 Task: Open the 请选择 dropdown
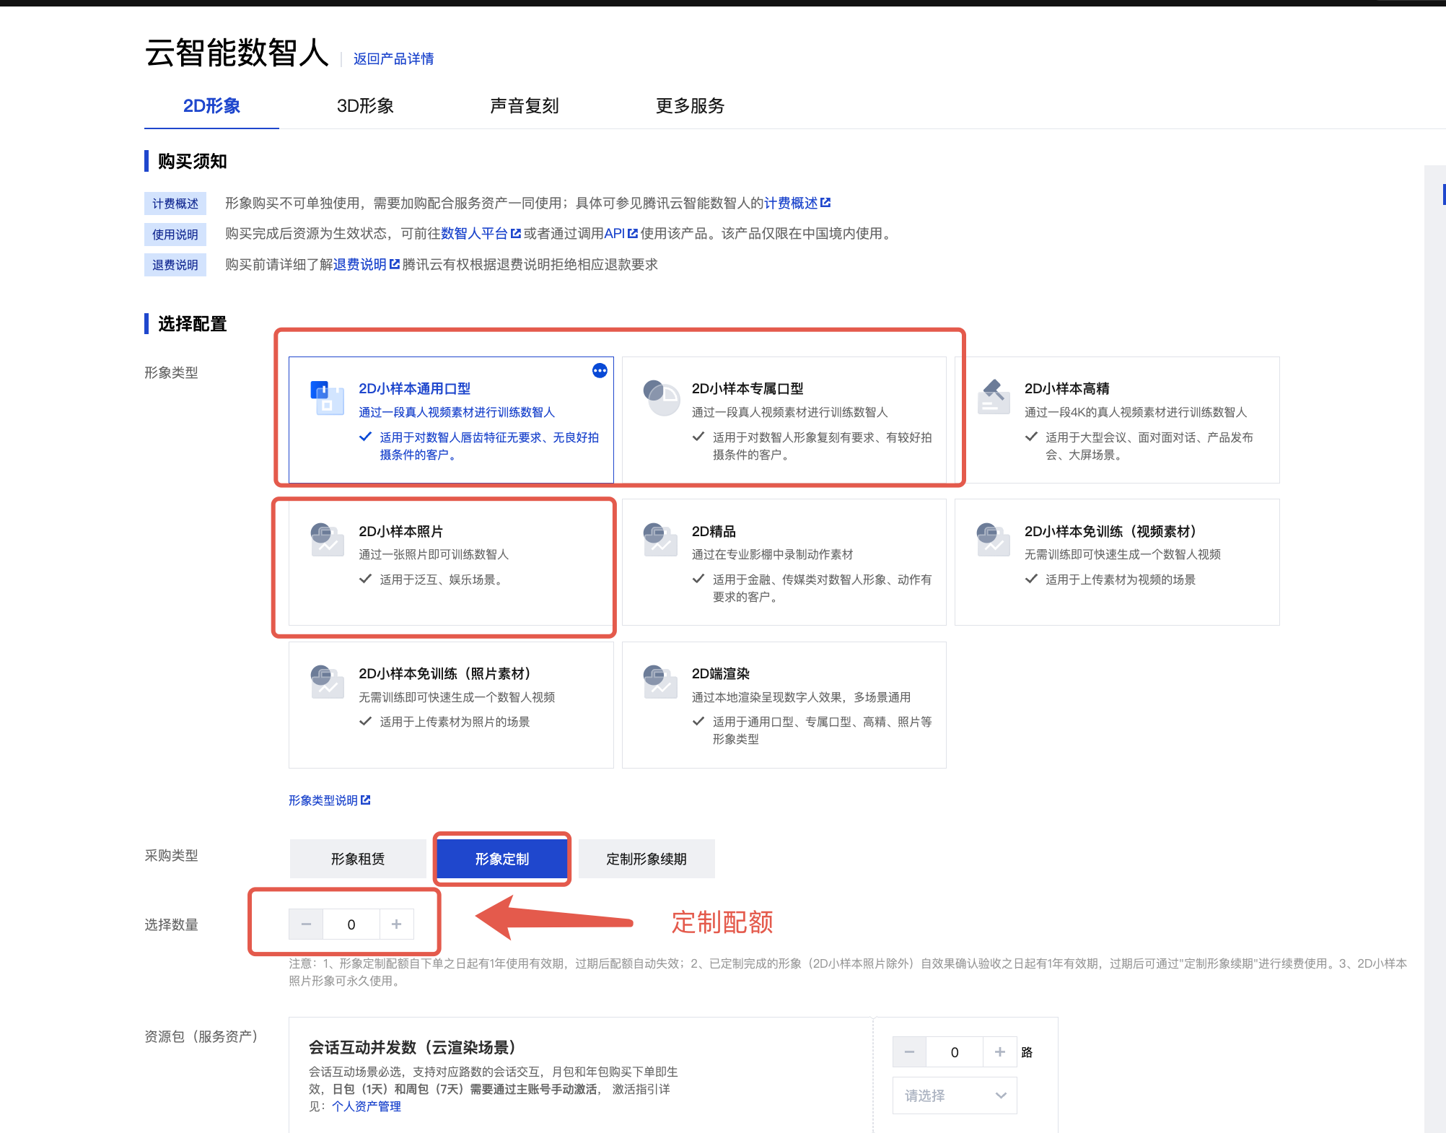(954, 1095)
